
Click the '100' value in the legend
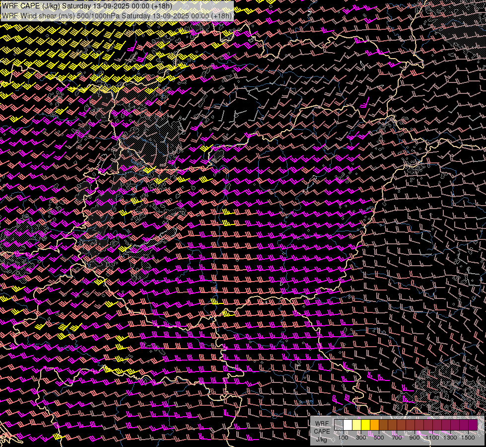click(343, 438)
